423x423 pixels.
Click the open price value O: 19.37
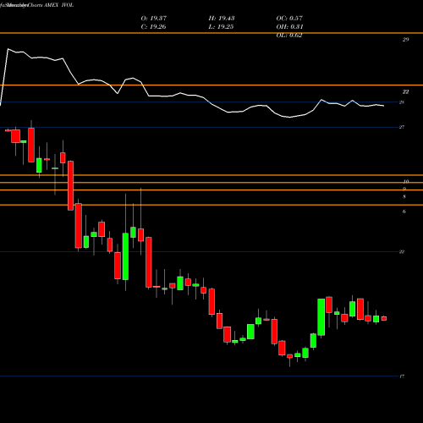(x=154, y=19)
